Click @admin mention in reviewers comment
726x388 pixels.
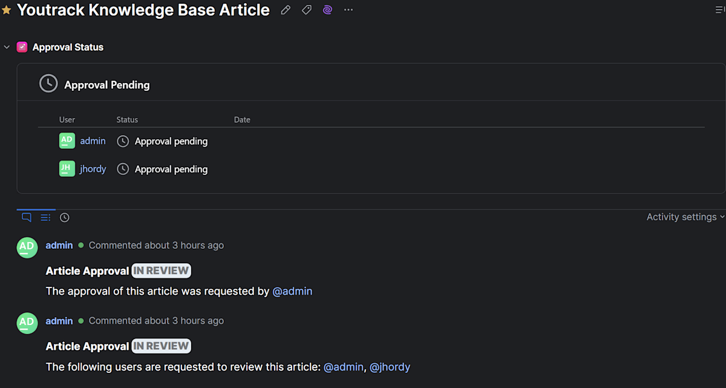(x=344, y=367)
